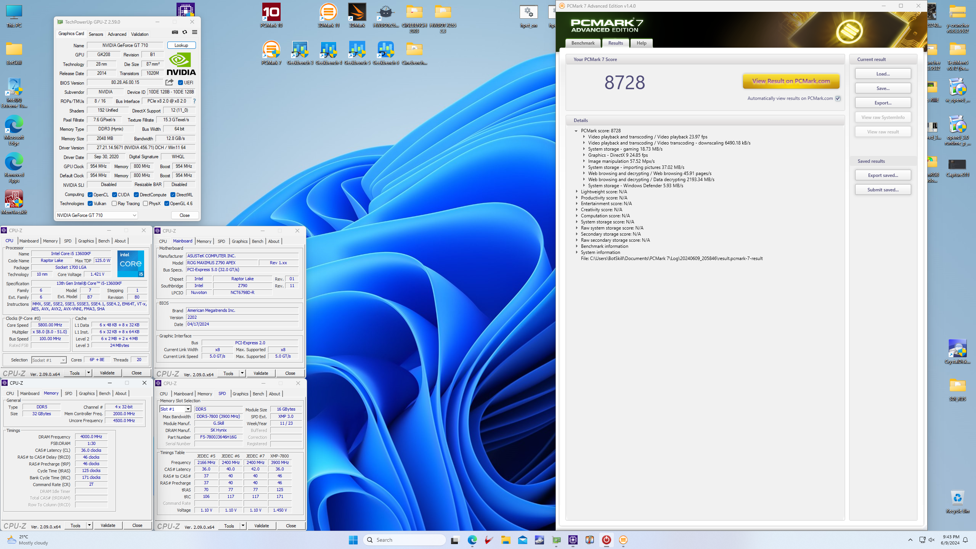Toggle the DirectML checkbox
The width and height of the screenshot is (976, 549).
[x=173, y=195]
